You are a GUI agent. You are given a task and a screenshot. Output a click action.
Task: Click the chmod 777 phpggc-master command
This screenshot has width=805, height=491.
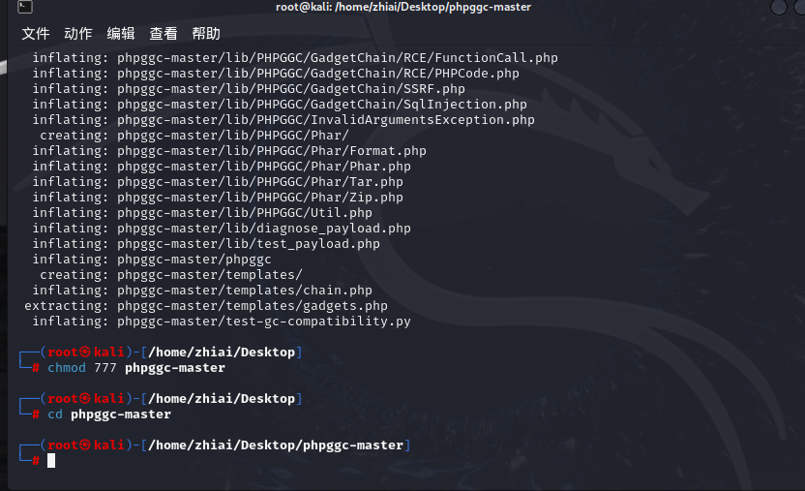coord(135,368)
